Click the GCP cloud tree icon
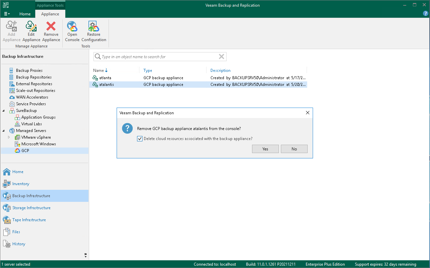430x268 pixels. pyautogui.click(x=17, y=151)
